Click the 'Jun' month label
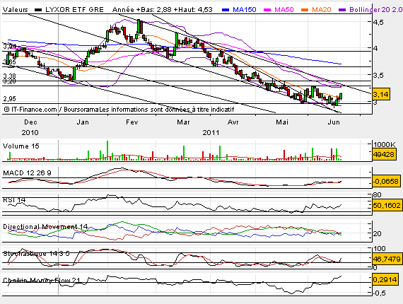 [334, 122]
